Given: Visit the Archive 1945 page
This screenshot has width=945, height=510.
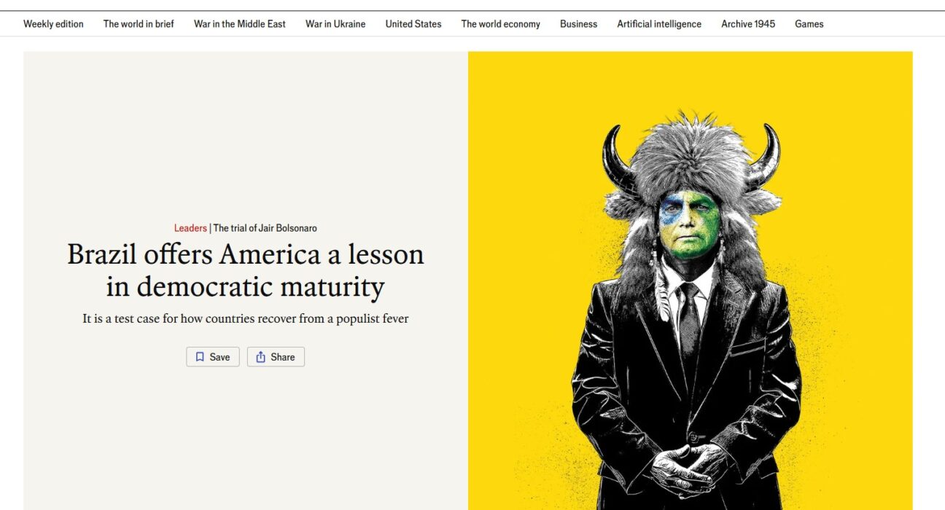Looking at the screenshot, I should pyautogui.click(x=748, y=24).
